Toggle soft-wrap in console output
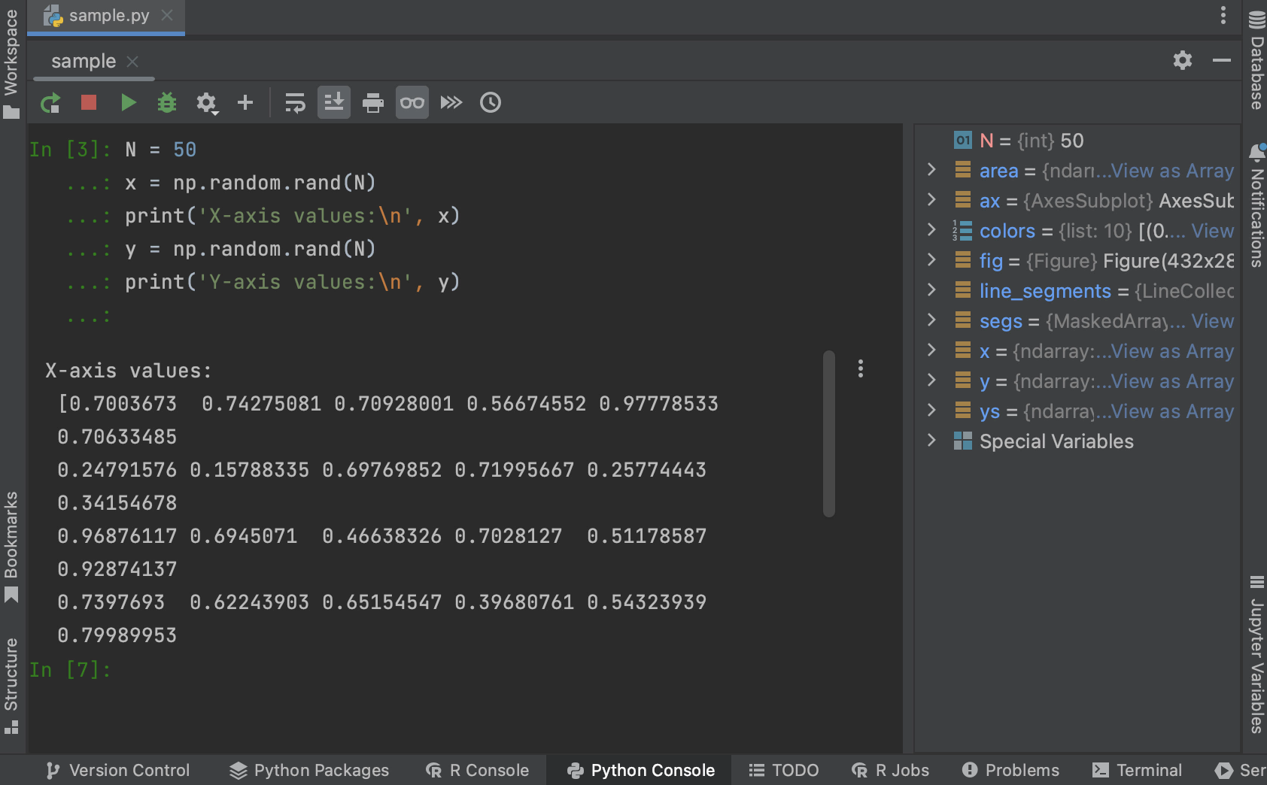This screenshot has height=785, width=1267. click(x=295, y=102)
